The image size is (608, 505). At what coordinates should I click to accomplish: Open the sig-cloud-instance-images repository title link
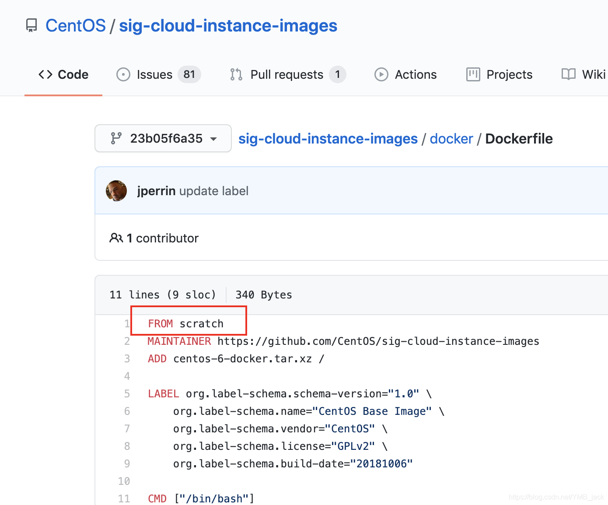(x=228, y=26)
